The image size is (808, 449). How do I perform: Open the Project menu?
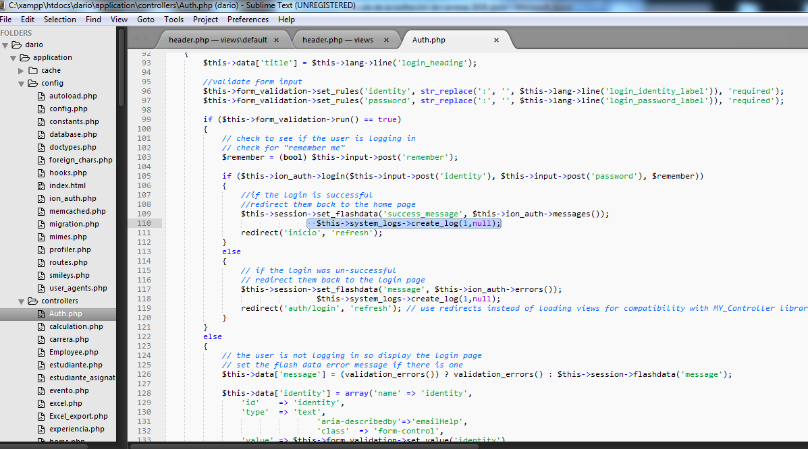206,20
